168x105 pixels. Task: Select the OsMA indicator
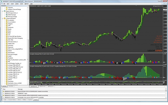[x=10, y=56]
